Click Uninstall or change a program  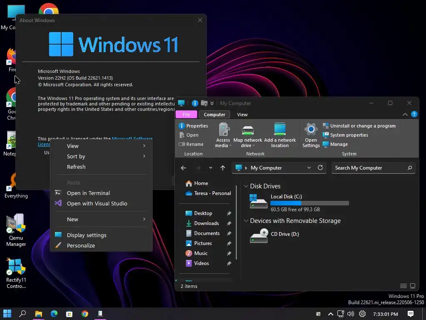pyautogui.click(x=359, y=126)
